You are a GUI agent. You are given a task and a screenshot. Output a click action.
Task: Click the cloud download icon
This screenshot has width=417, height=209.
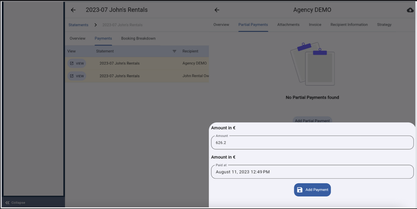tap(410, 10)
